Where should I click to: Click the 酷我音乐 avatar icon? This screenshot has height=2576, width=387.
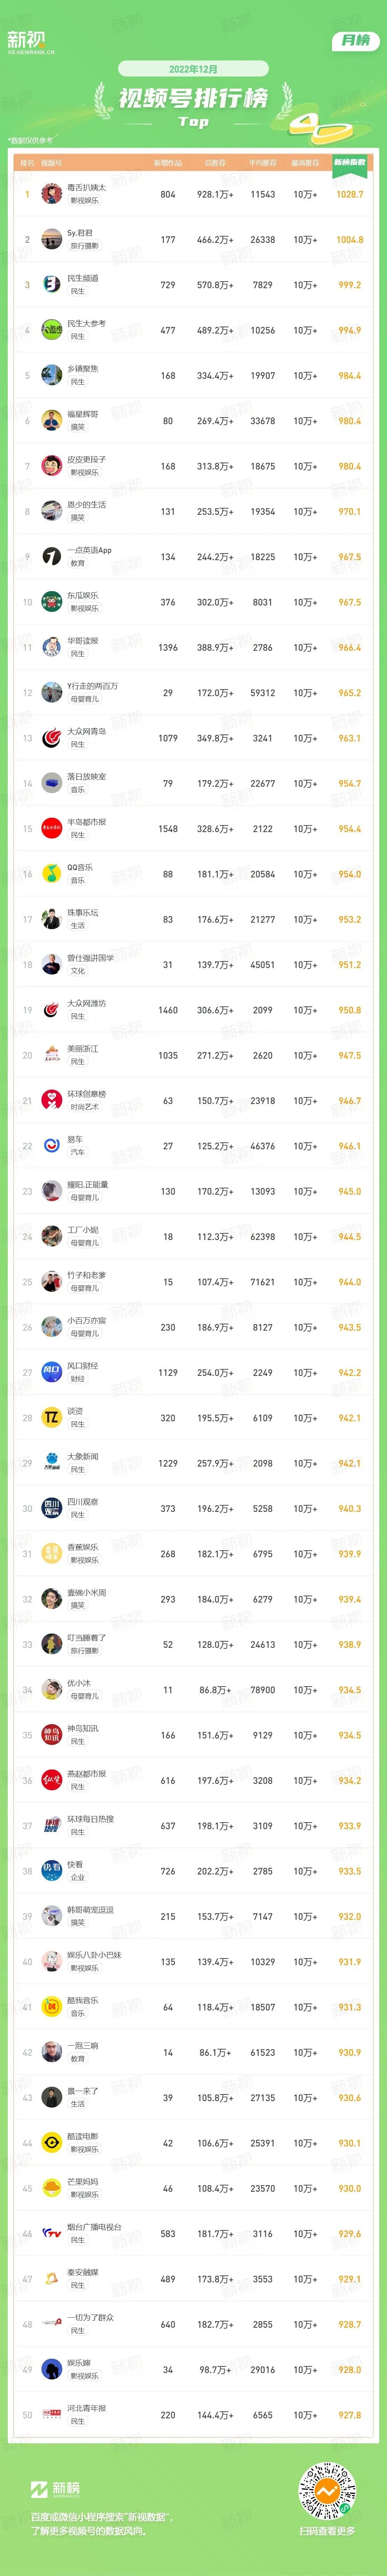pos(52,2007)
